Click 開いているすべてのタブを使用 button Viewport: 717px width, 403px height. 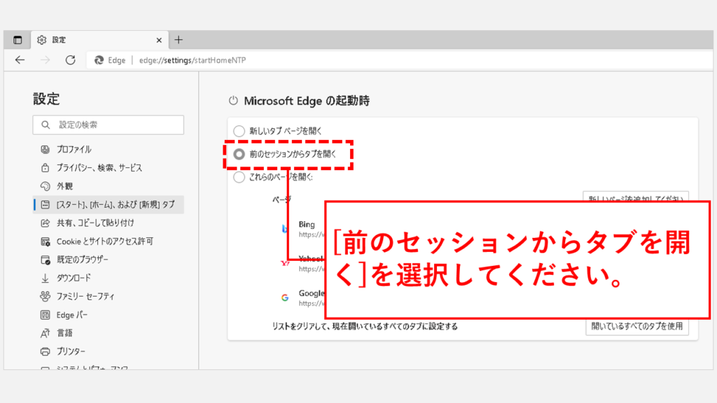[x=636, y=326]
